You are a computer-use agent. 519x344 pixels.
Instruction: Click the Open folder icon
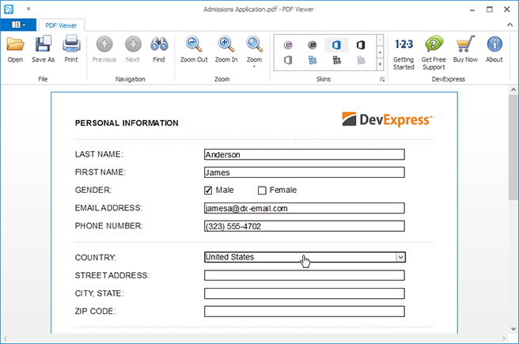[x=15, y=47]
